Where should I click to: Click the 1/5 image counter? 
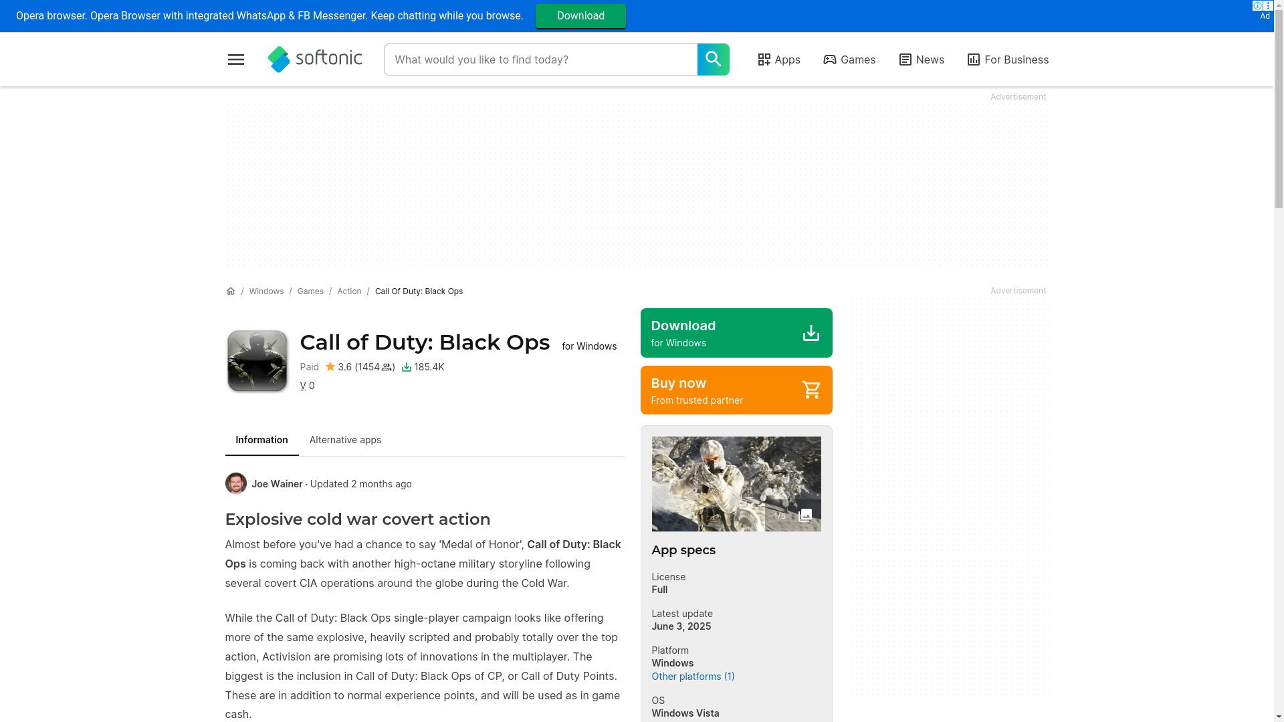point(779,515)
